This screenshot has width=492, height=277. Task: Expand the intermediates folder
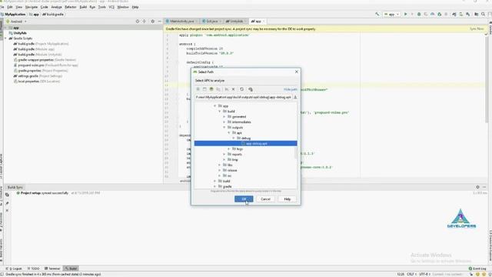[224, 122]
